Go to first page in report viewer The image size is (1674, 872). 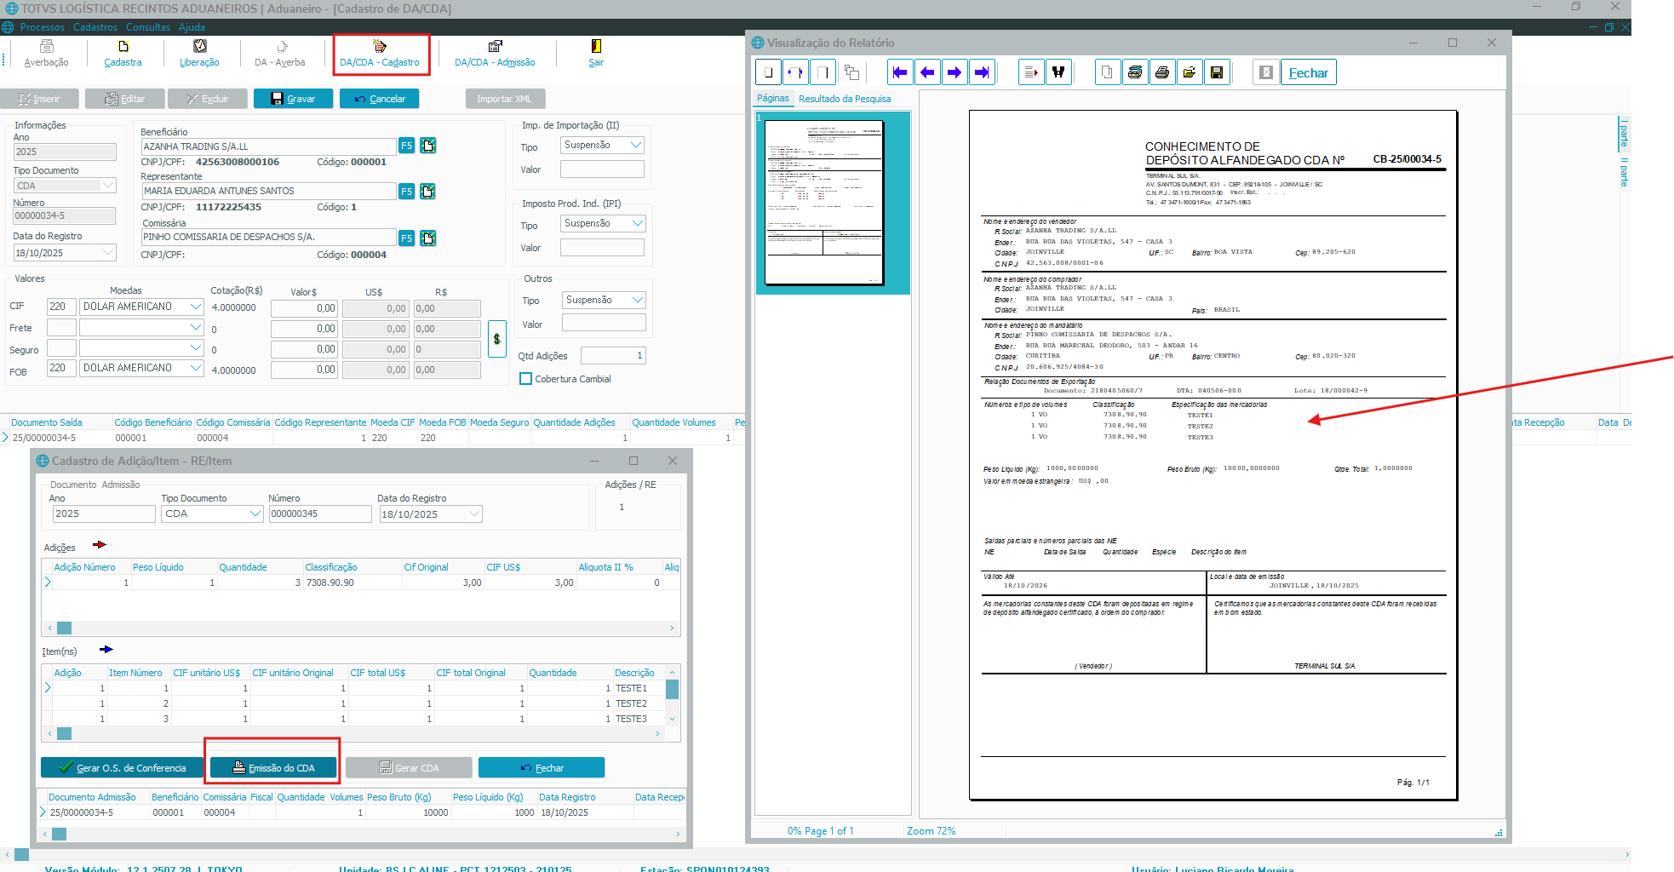pyautogui.click(x=900, y=72)
